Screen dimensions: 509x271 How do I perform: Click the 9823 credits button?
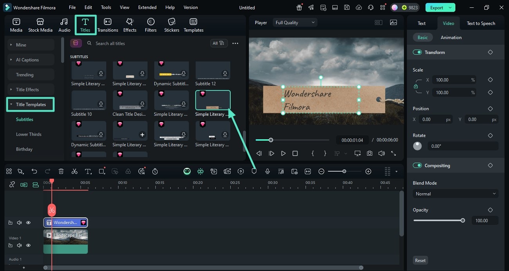click(x=405, y=7)
